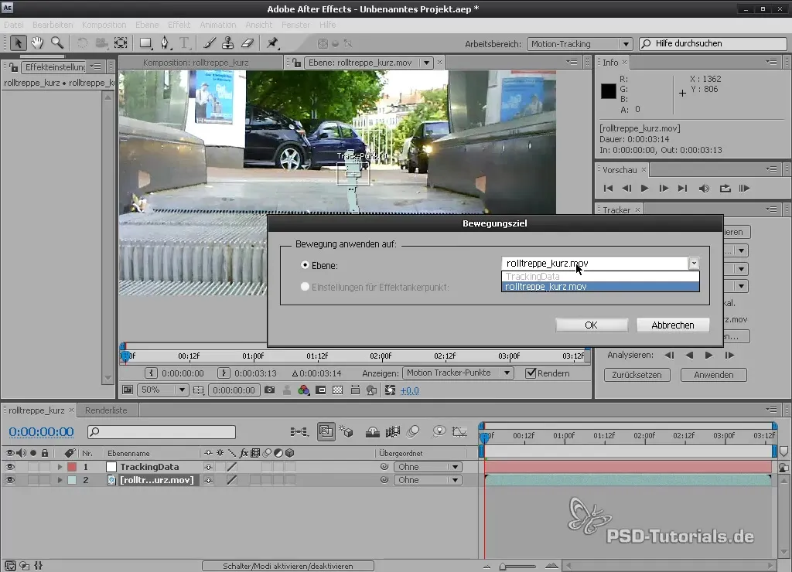Click the snapshot camera icon in viewer
The height and width of the screenshot is (572, 792).
pyautogui.click(x=270, y=390)
